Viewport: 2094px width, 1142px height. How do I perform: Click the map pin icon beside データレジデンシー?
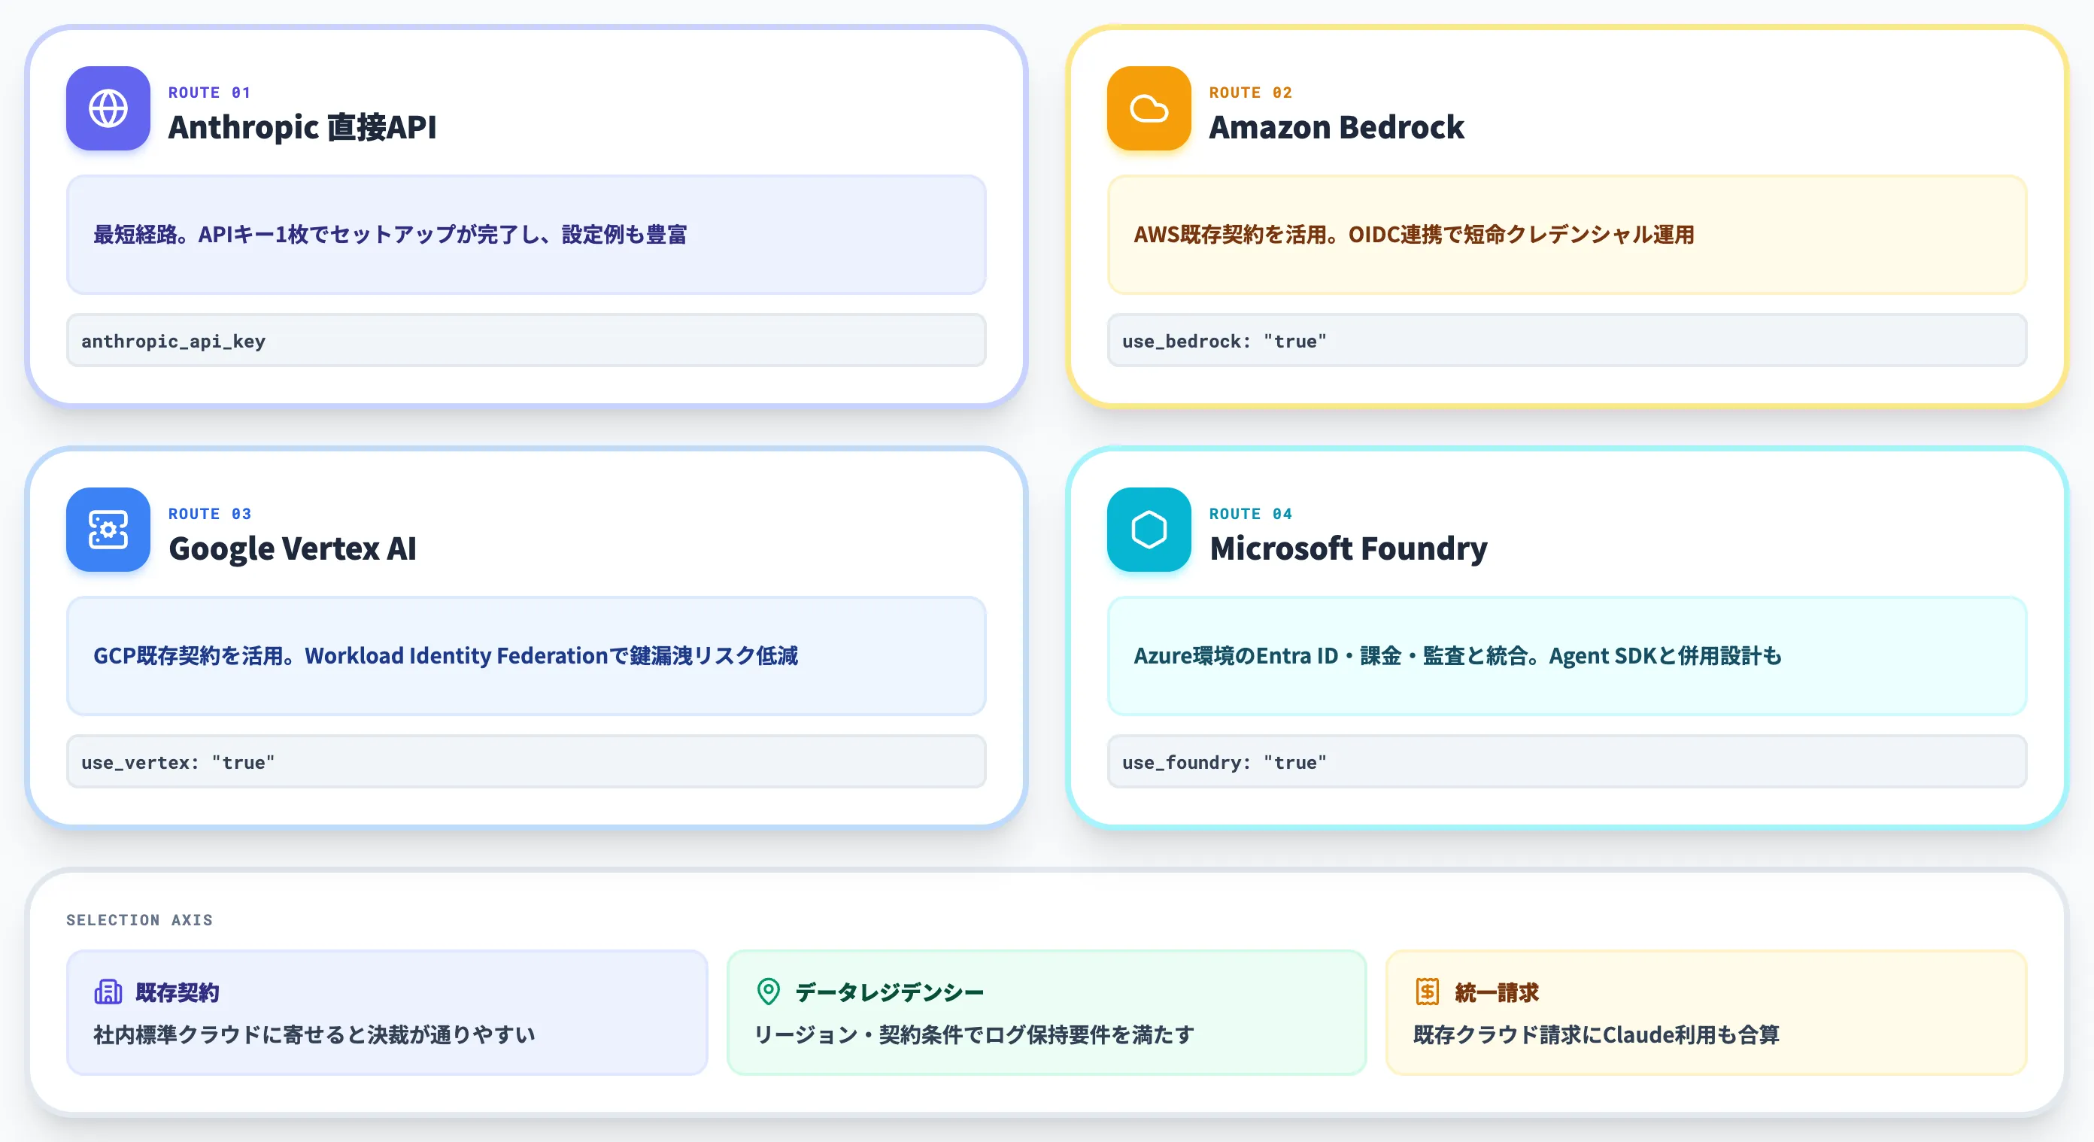(768, 992)
